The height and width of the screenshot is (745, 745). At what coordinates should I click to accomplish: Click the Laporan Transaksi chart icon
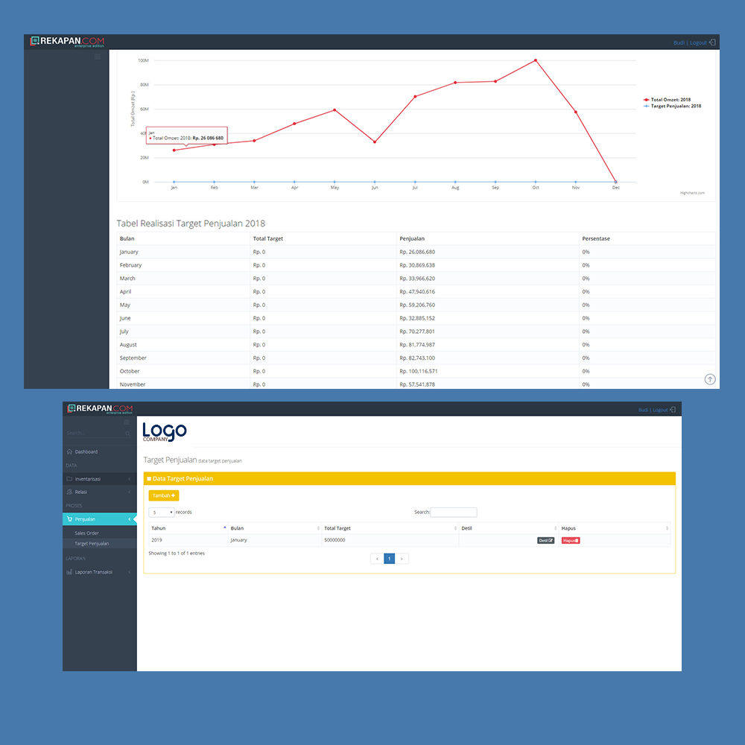point(69,572)
